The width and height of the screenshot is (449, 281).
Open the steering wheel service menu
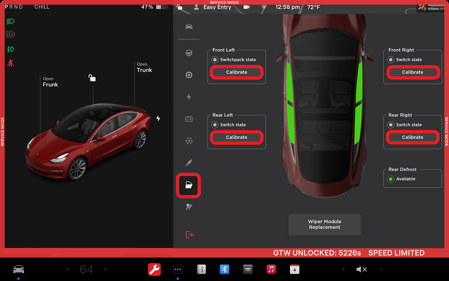(x=189, y=53)
